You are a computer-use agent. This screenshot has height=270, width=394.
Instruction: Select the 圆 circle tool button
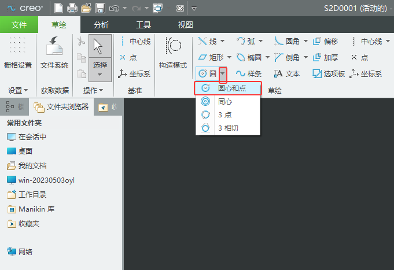click(x=207, y=74)
